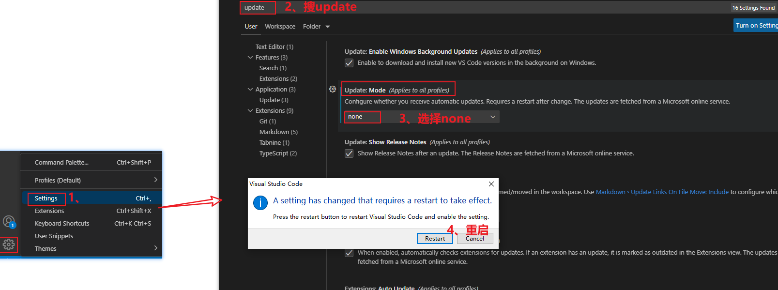Select Git (1) in settings tree
Image resolution: width=778 pixels, height=290 pixels.
268,122
